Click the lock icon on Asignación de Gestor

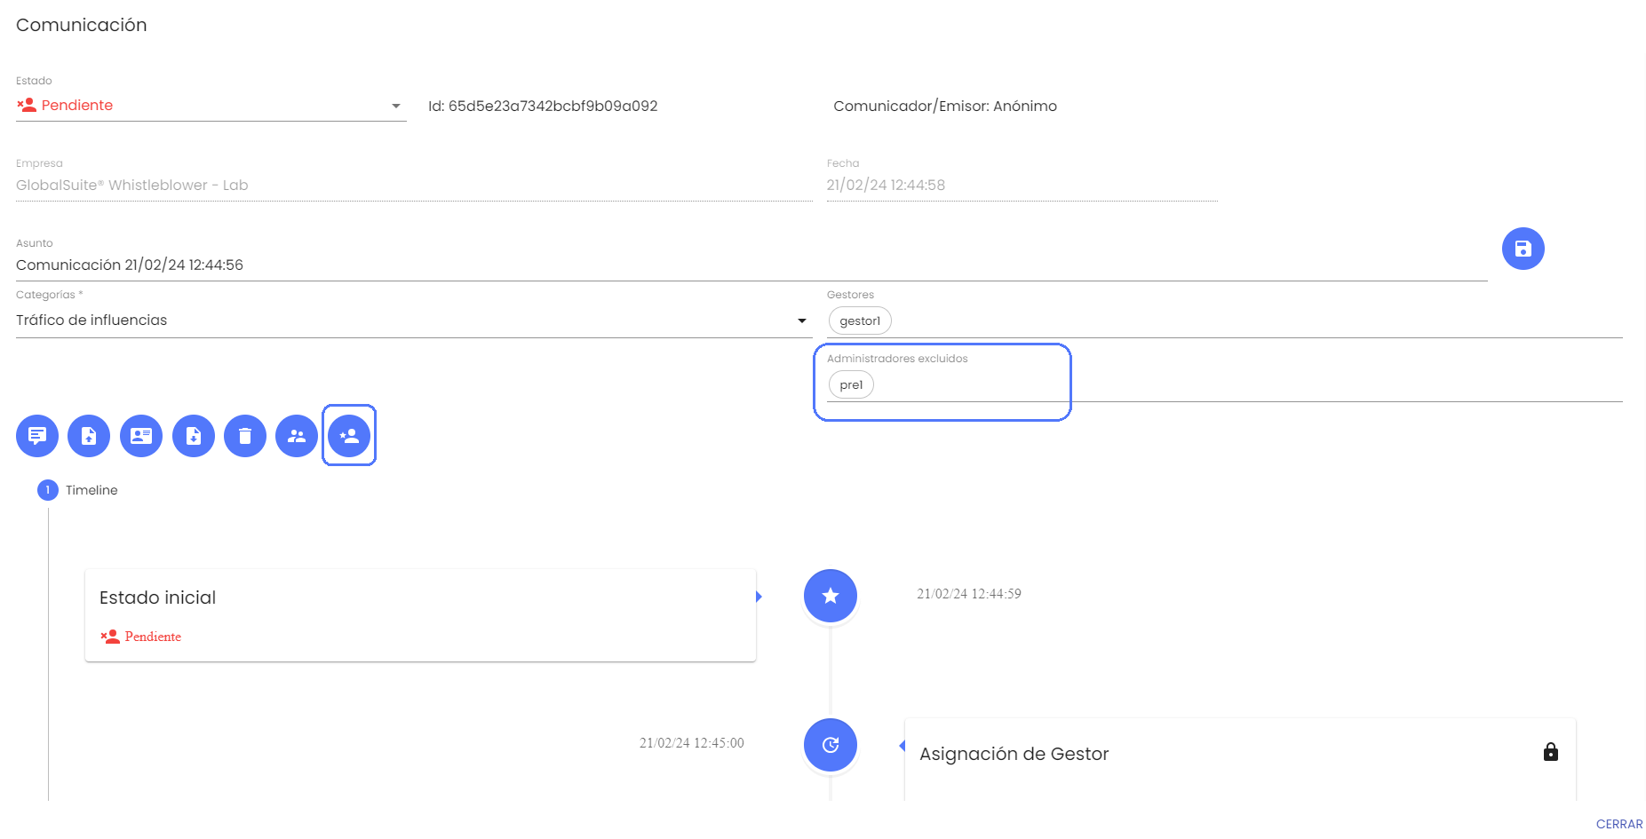(x=1550, y=752)
